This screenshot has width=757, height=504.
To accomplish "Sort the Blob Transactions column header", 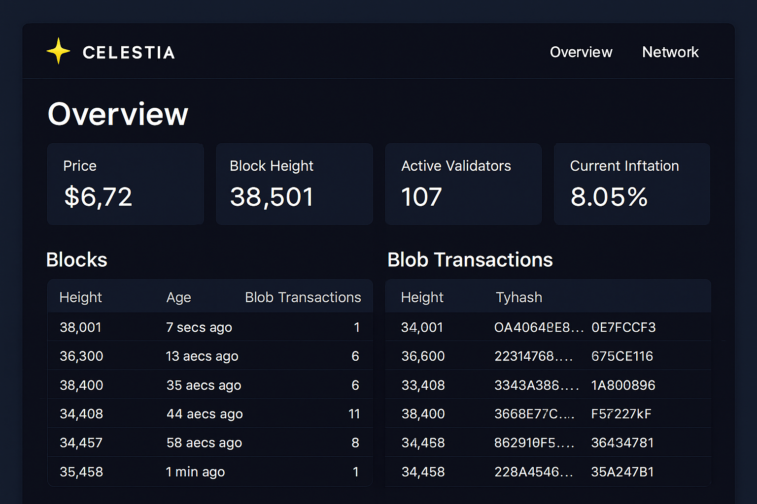I will 302,297.
